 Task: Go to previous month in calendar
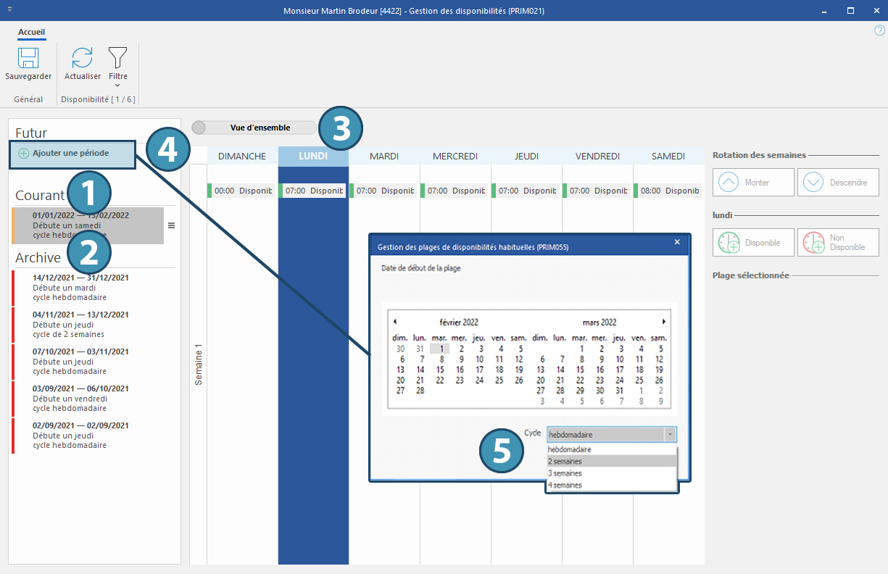coord(395,322)
